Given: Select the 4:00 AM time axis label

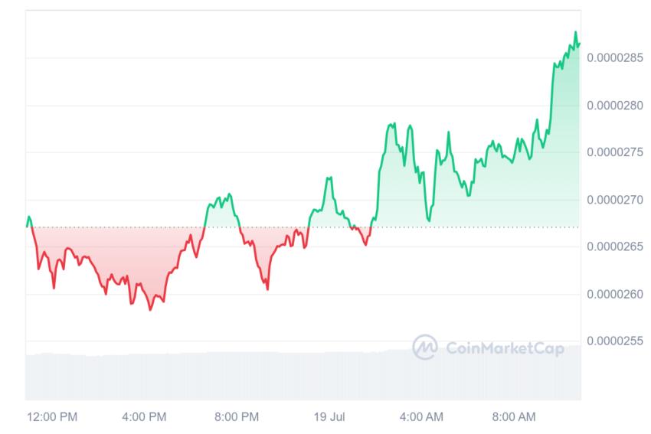Looking at the screenshot, I should 421,416.
